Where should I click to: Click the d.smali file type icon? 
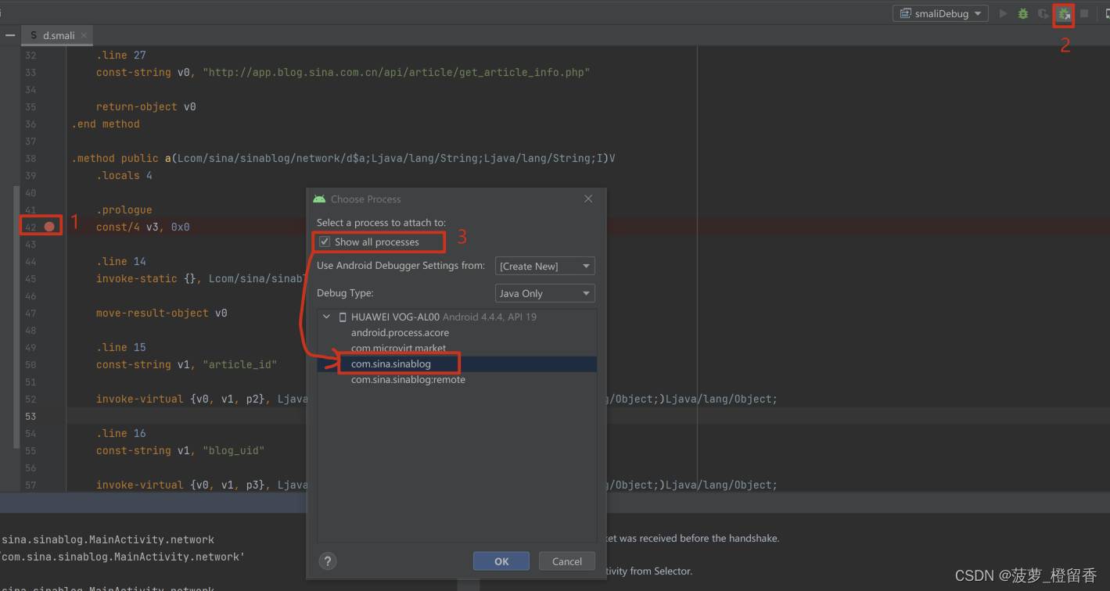[34, 35]
